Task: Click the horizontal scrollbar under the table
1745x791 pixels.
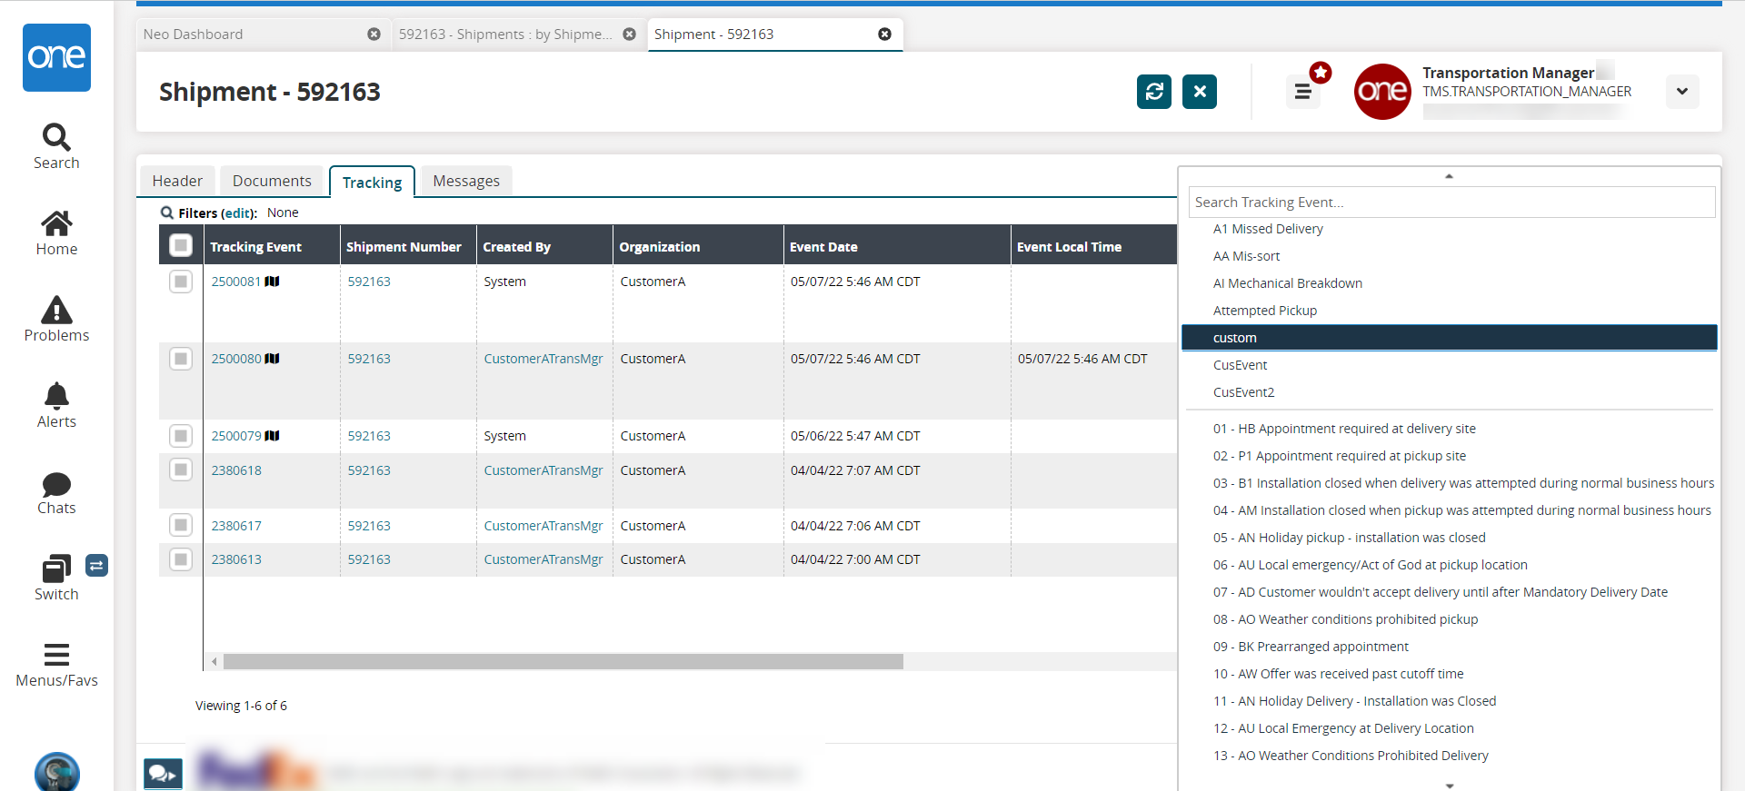Action: tap(563, 662)
